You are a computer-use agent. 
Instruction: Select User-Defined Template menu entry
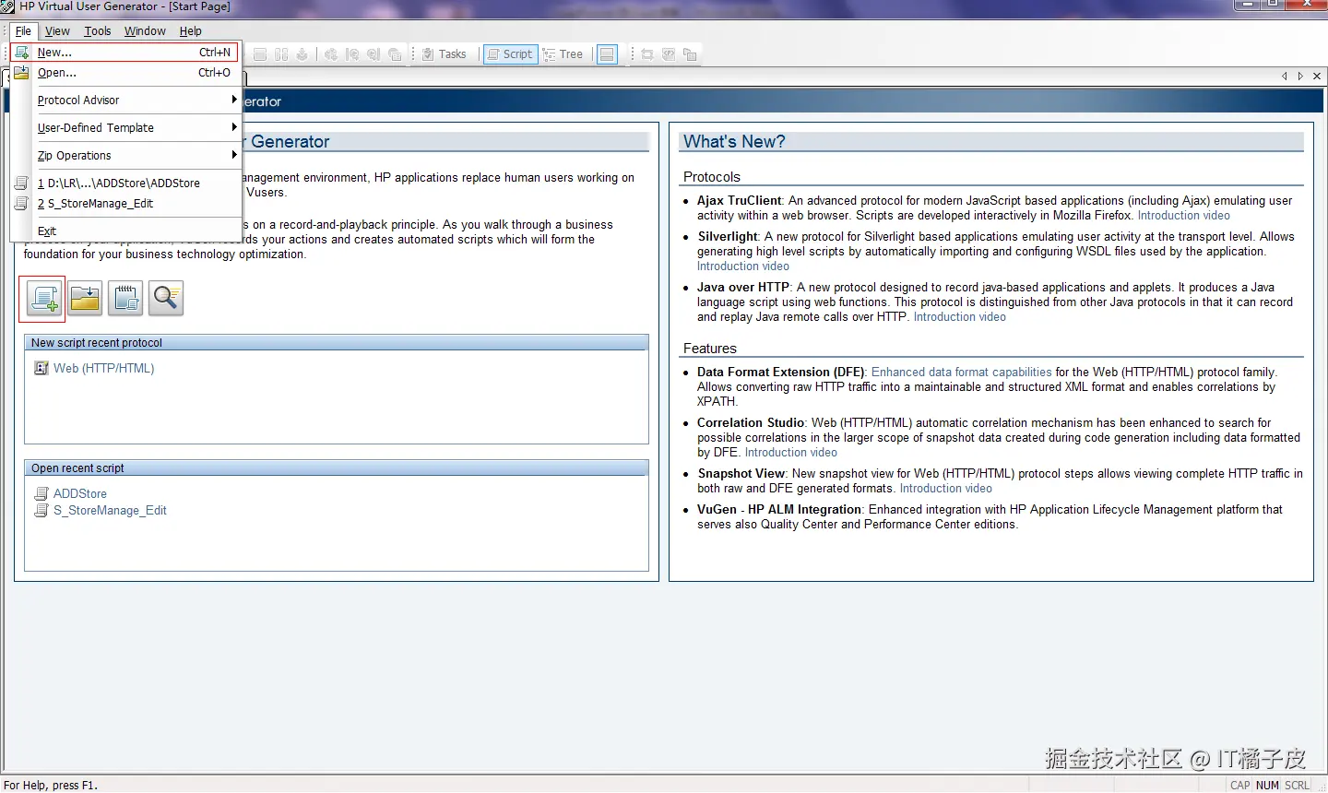click(125, 128)
